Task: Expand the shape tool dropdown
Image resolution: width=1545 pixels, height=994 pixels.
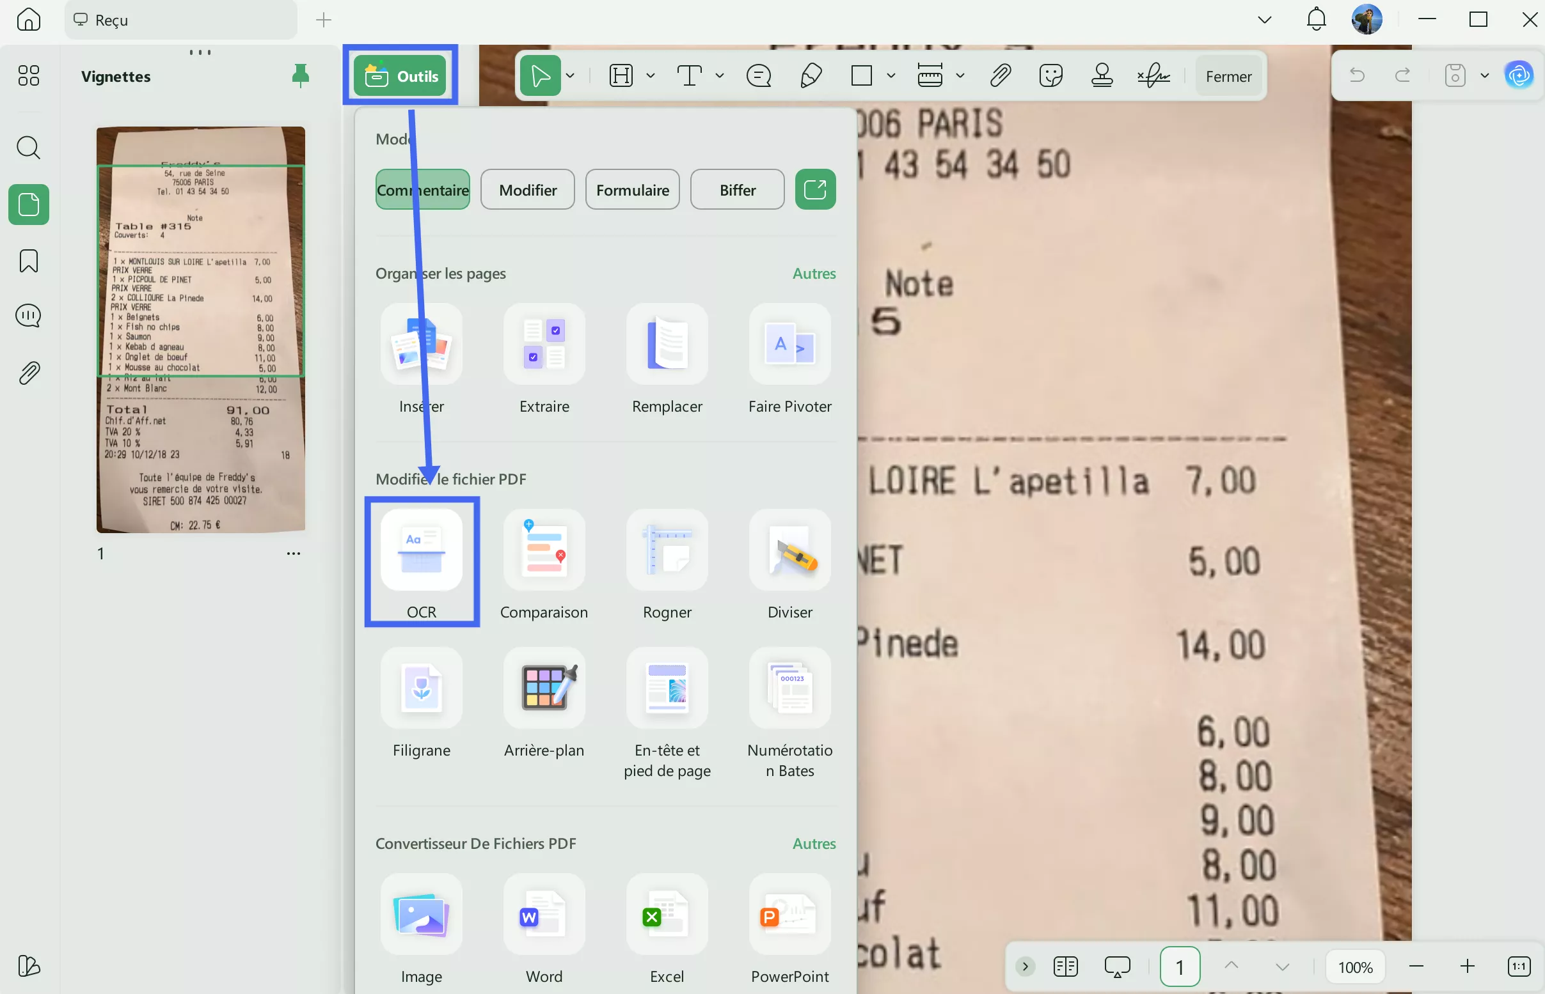Action: pos(892,75)
